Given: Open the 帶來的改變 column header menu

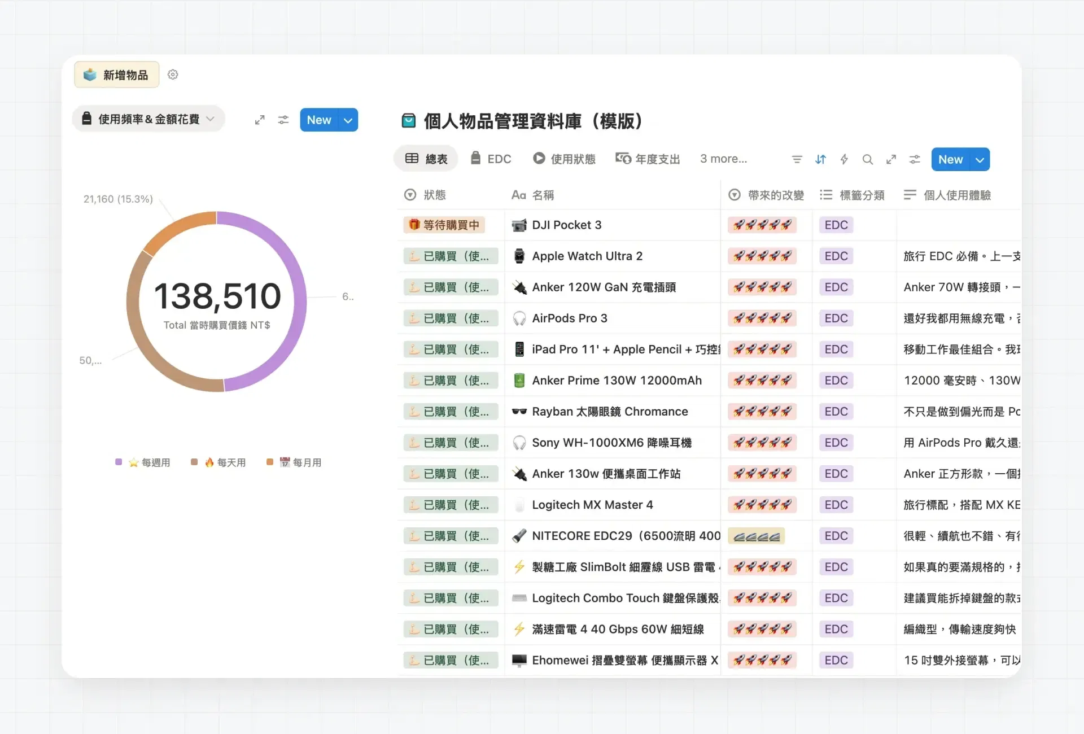Looking at the screenshot, I should click(x=766, y=195).
